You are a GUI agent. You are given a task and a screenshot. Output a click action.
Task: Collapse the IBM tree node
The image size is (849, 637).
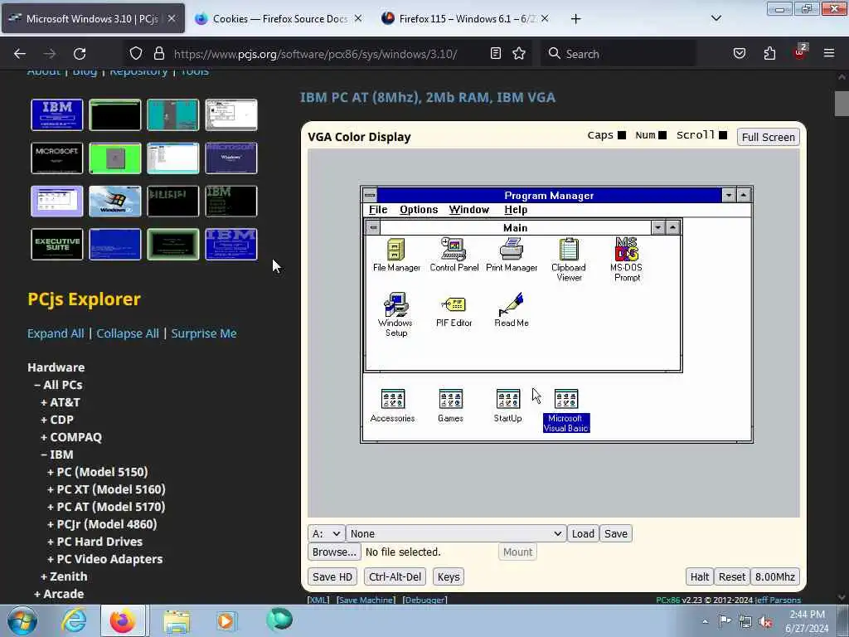click(57, 455)
